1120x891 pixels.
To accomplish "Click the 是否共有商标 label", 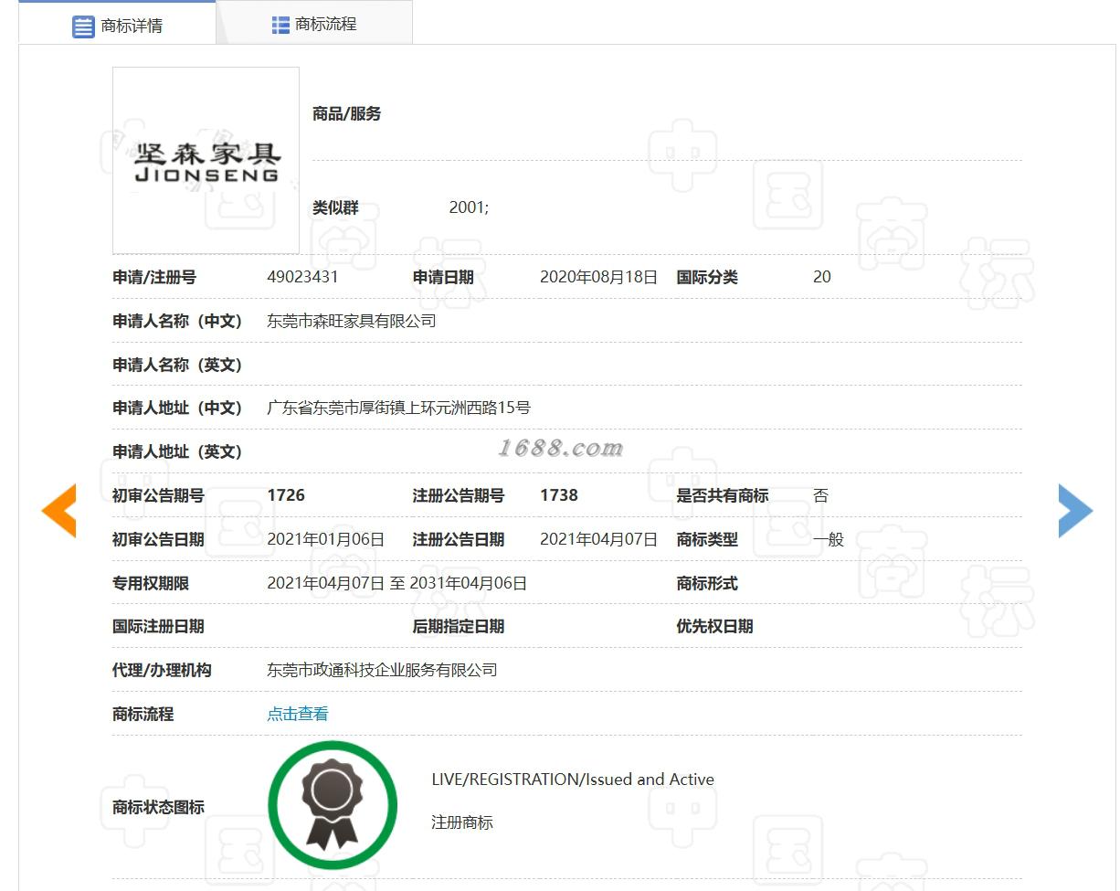I will (x=723, y=495).
